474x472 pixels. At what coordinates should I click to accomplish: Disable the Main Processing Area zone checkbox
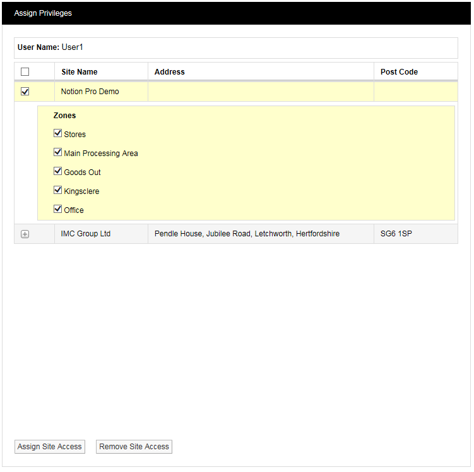(58, 153)
